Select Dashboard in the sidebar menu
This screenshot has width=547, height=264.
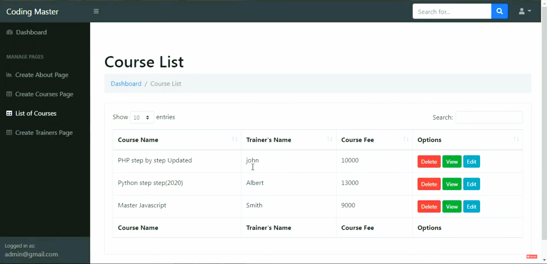coord(31,32)
